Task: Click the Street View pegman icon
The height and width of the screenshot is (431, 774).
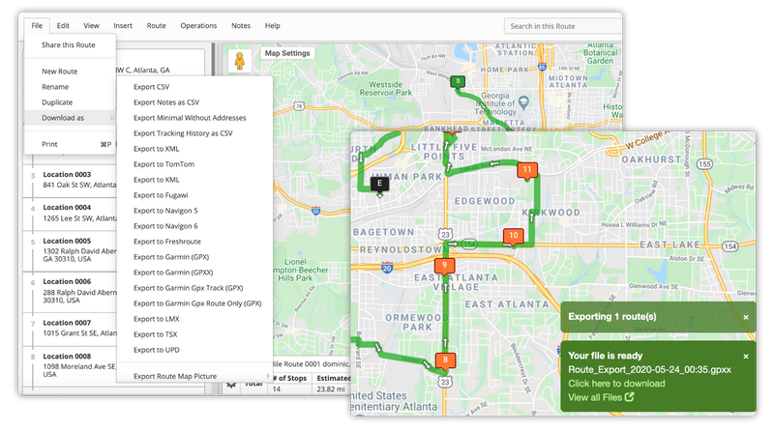Action: coord(239,61)
